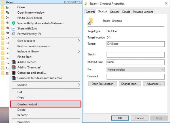Expand the Give access to submenu arrow
This screenshot has height=123, width=170.
pos(79,41)
